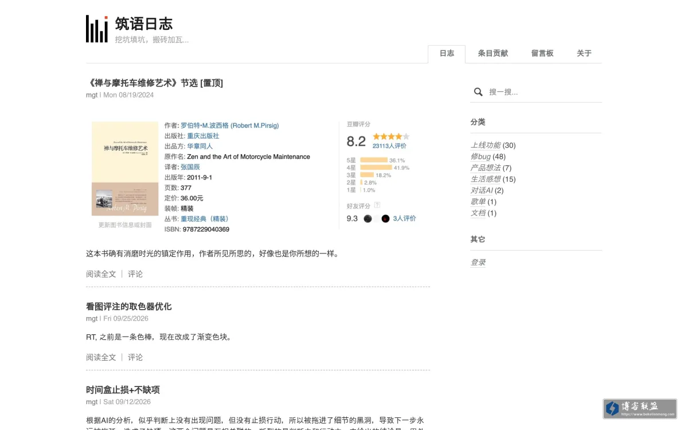Click the 4星 rating bar
This screenshot has height=430, width=688.
(376, 167)
